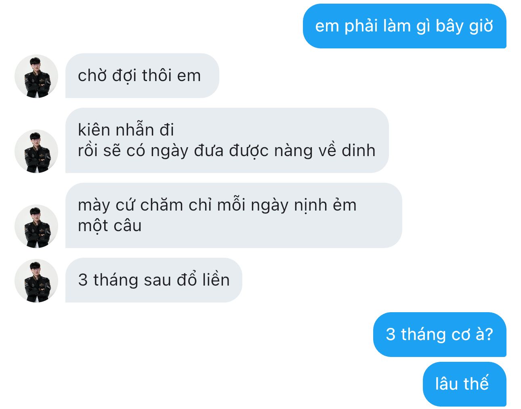Select the gray "chờ đợi thôi em" bubble
521x409 pixels.
(142, 76)
